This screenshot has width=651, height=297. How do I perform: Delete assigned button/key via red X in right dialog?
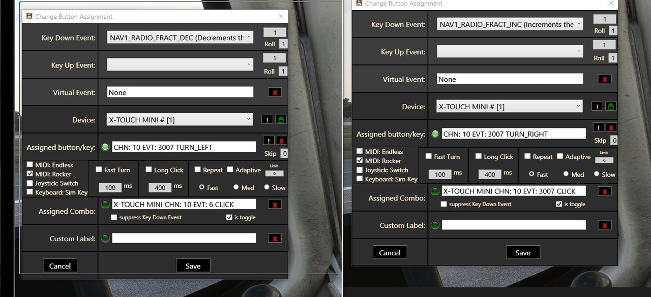[611, 127]
